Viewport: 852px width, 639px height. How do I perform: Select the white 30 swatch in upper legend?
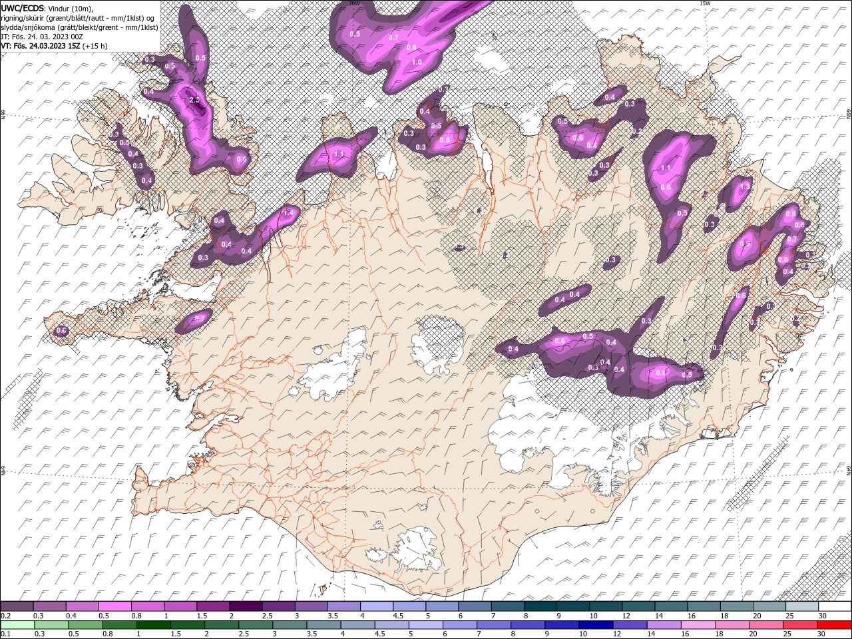pos(835,606)
